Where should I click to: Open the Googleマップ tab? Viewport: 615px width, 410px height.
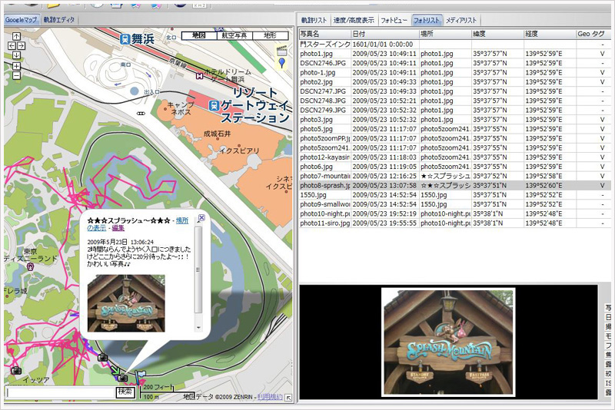tap(22, 20)
